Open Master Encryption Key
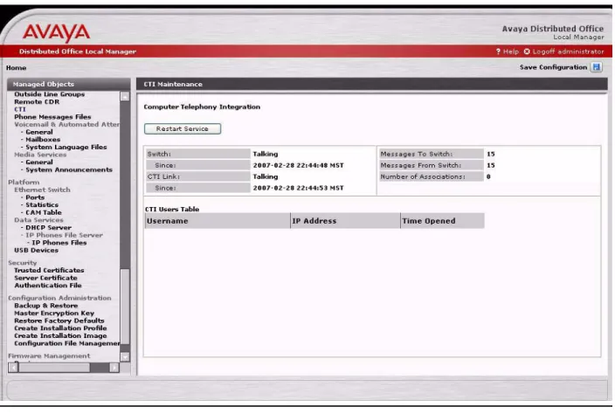615x414 pixels. (54, 313)
